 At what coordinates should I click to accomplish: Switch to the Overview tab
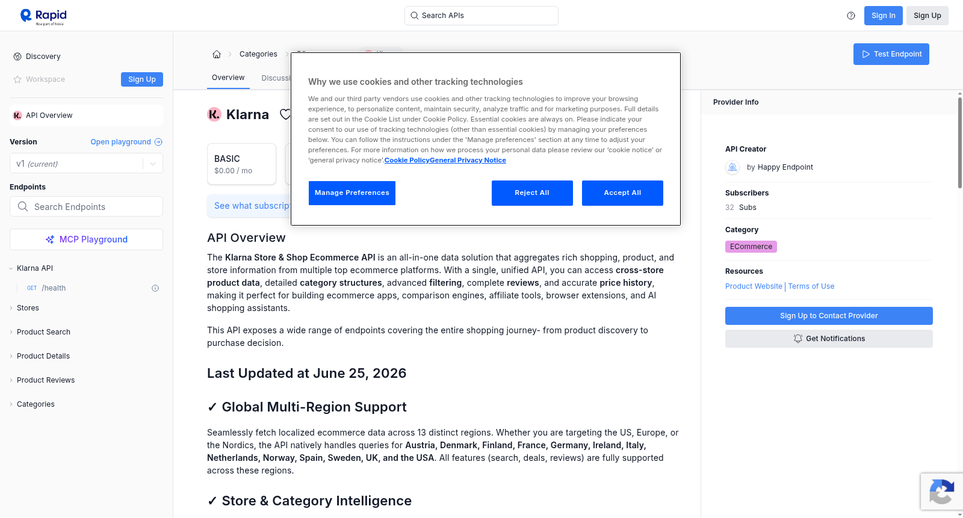pos(228,78)
